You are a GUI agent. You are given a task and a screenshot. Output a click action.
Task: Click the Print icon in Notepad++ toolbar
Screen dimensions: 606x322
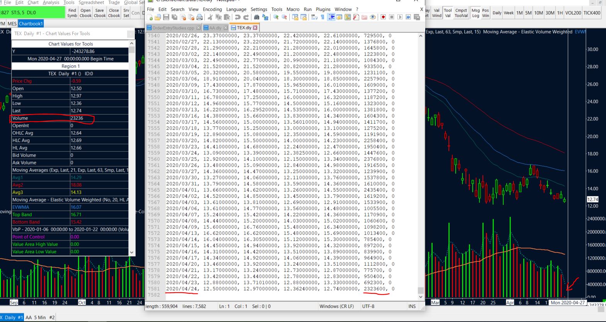click(x=199, y=17)
